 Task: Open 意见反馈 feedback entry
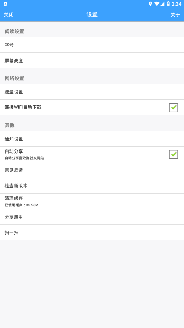click(x=92, y=170)
